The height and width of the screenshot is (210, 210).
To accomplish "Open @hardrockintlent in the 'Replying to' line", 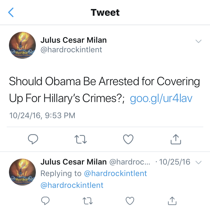I will point(115,173).
